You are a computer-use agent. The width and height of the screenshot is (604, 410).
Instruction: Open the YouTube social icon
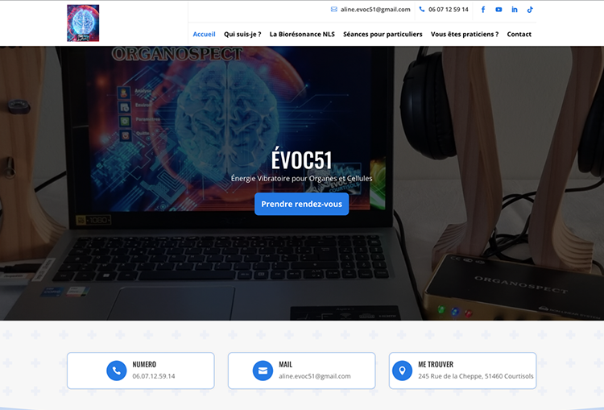point(499,10)
